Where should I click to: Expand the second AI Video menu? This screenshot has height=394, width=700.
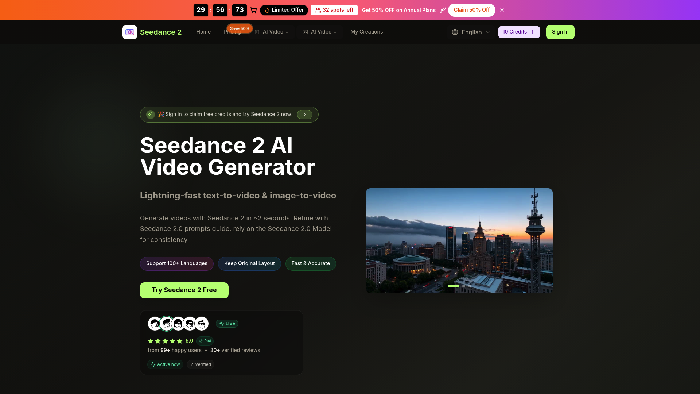tap(320, 32)
